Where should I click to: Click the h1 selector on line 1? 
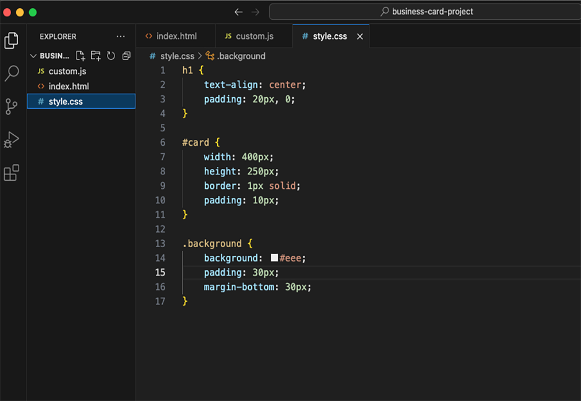coord(188,70)
